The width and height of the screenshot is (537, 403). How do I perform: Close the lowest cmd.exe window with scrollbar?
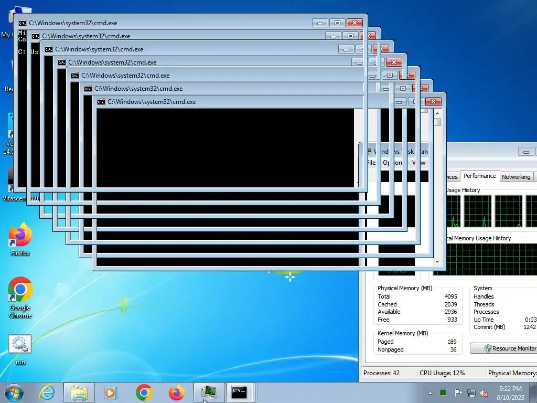(x=433, y=101)
